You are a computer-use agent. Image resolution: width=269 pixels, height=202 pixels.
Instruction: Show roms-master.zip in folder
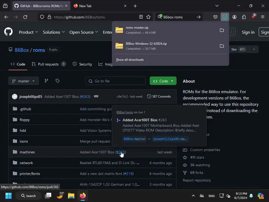[x=222, y=30]
